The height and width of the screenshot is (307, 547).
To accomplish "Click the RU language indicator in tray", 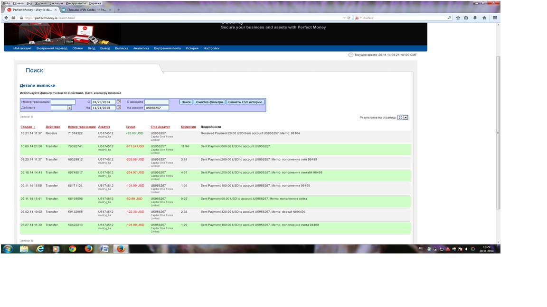I will pos(421,248).
